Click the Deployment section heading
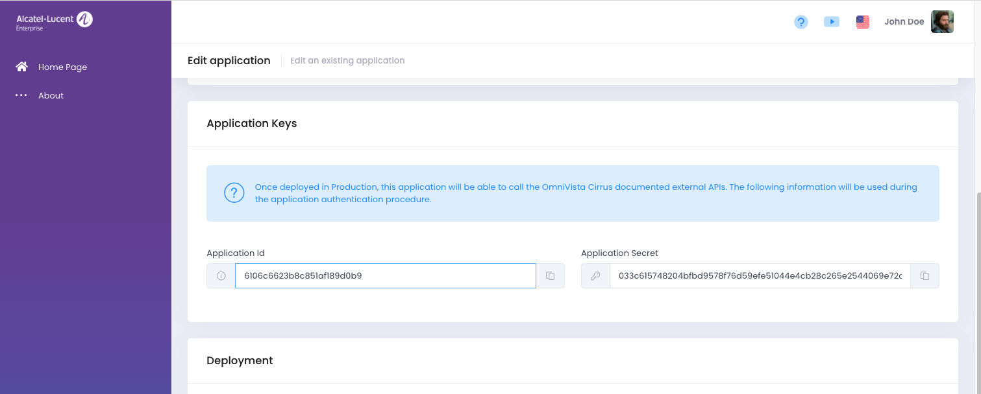Image resolution: width=981 pixels, height=394 pixels. (240, 360)
